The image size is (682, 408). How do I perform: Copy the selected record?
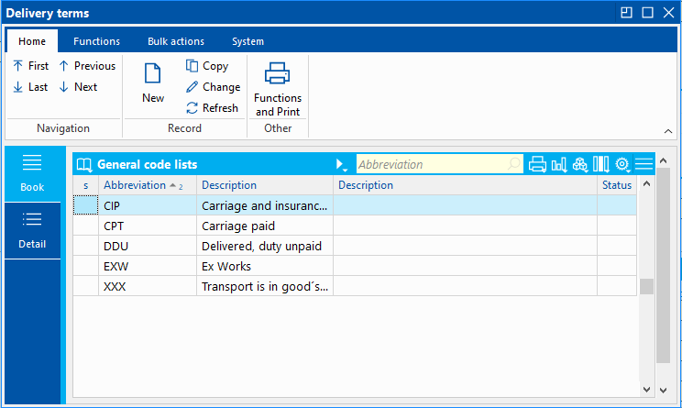click(x=207, y=66)
